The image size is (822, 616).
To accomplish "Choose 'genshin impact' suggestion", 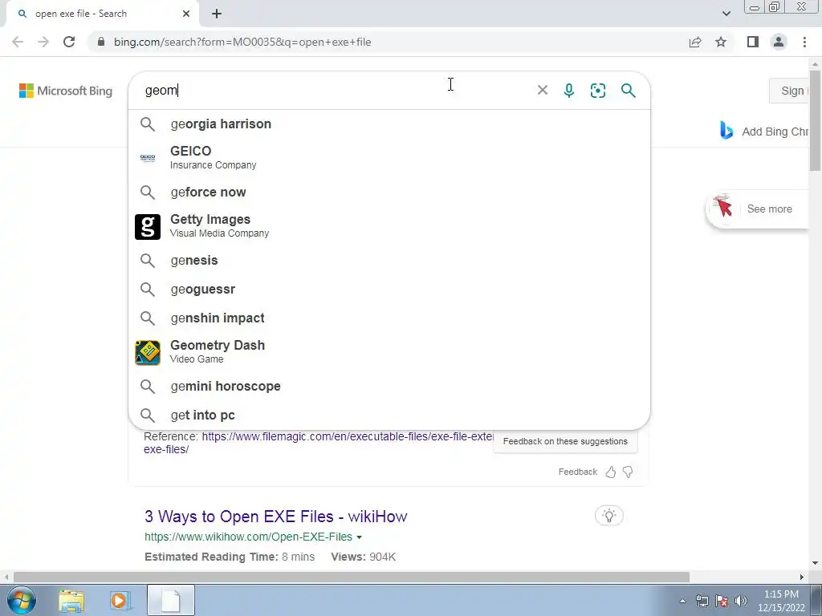I will click(x=389, y=318).
